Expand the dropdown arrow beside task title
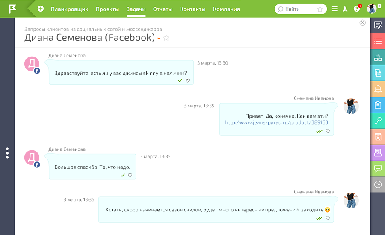 click(x=159, y=39)
